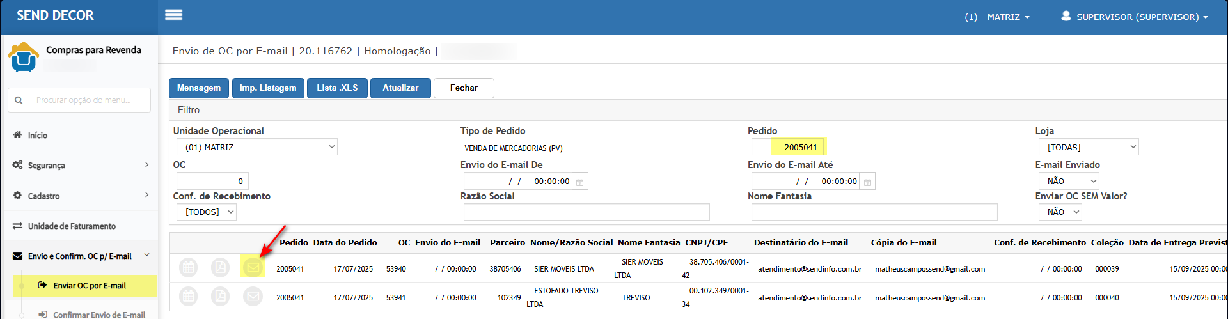Open the Loja dropdown
The image size is (1228, 319).
pos(1089,147)
